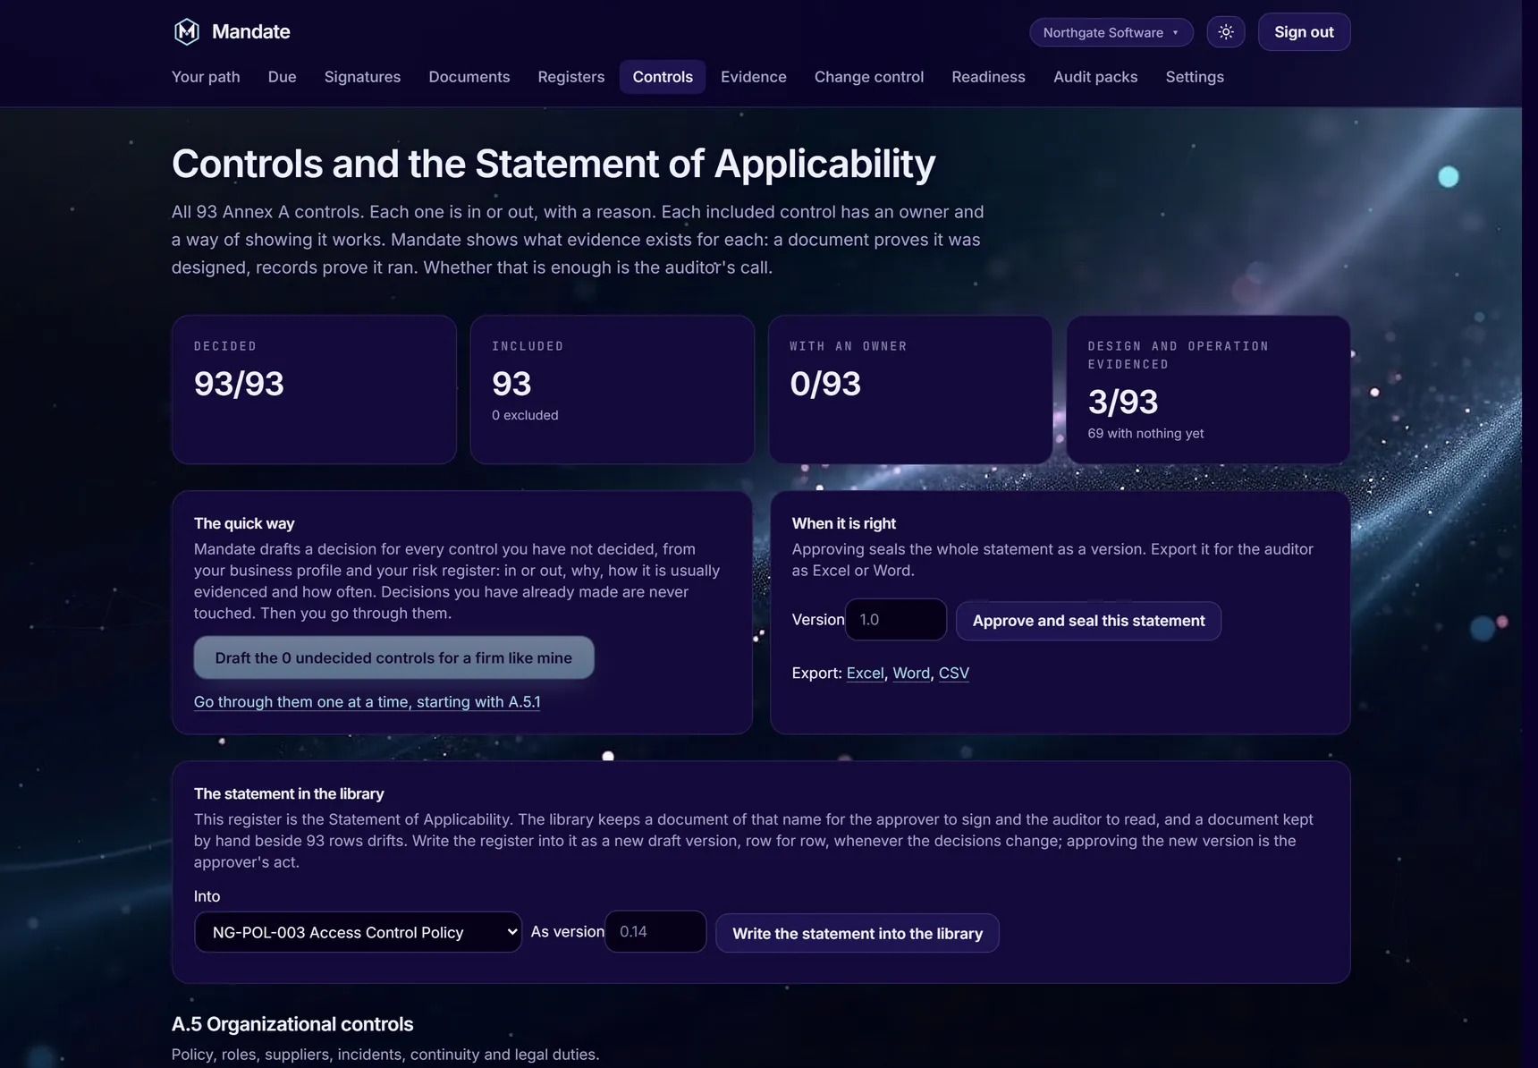The width and height of the screenshot is (1538, 1068).
Task: Open Audit packs
Action: [1095, 77]
